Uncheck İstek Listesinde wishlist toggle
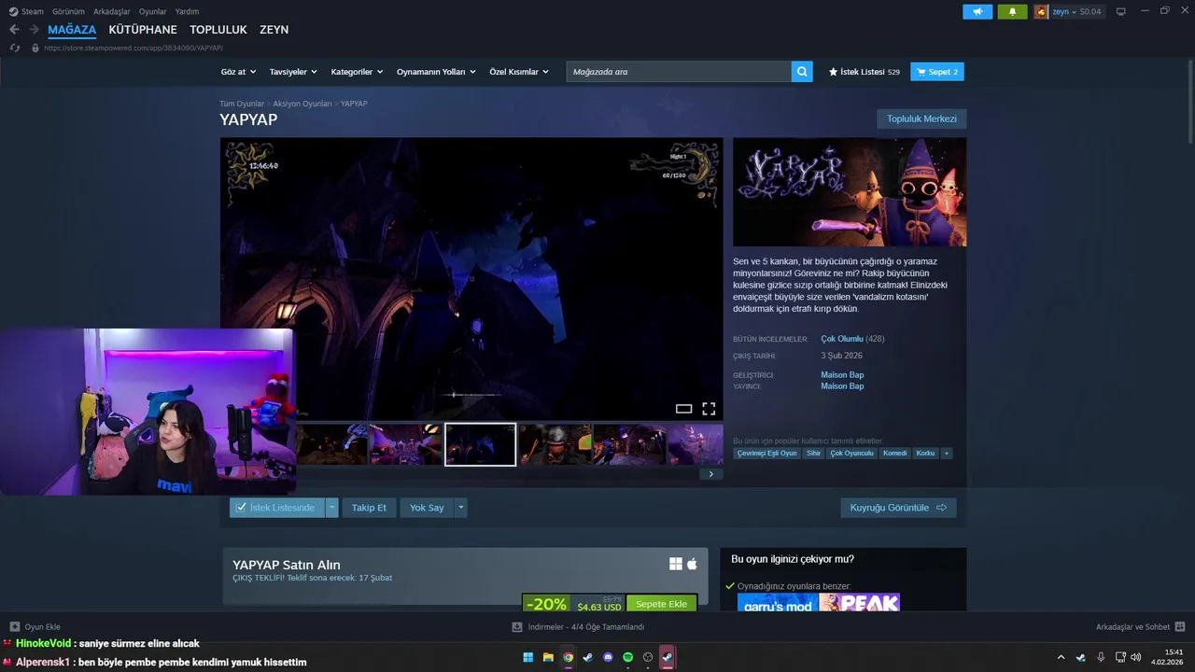1195x672 pixels. click(276, 508)
